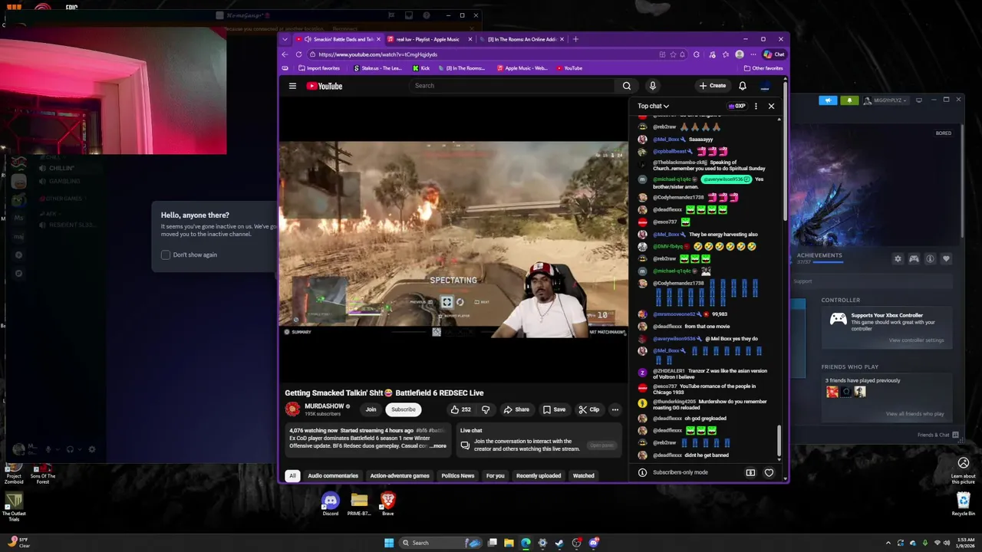This screenshot has width=982, height=552.
Task: Select the Action-adventure games chip
Action: click(x=400, y=476)
